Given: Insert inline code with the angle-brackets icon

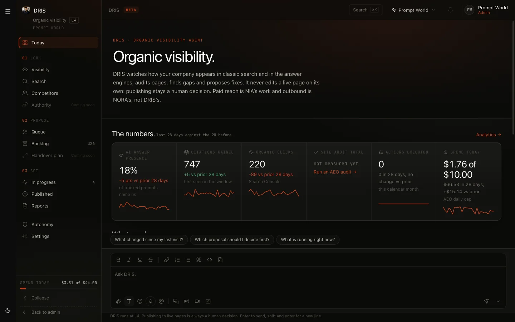Looking at the screenshot, I should point(210,260).
